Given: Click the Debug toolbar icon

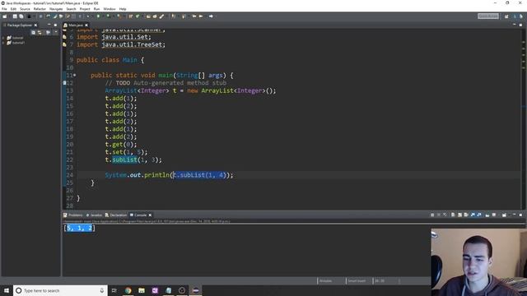Looking at the screenshot, I should pos(88,16).
